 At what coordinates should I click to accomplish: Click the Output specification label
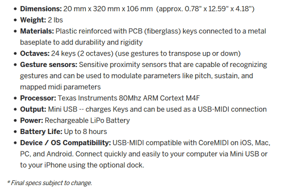coord(33,109)
